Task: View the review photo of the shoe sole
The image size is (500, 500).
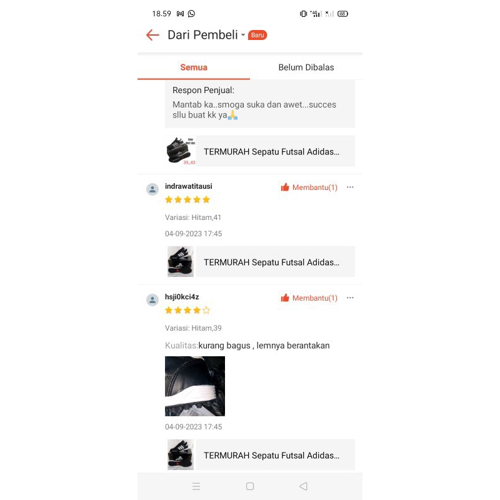Action: [195, 386]
